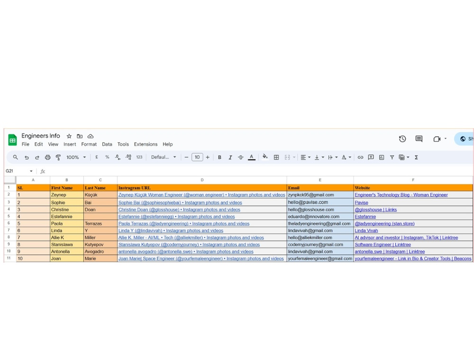
Task: Open Software Engineer | Linktree link
Action: (383, 245)
